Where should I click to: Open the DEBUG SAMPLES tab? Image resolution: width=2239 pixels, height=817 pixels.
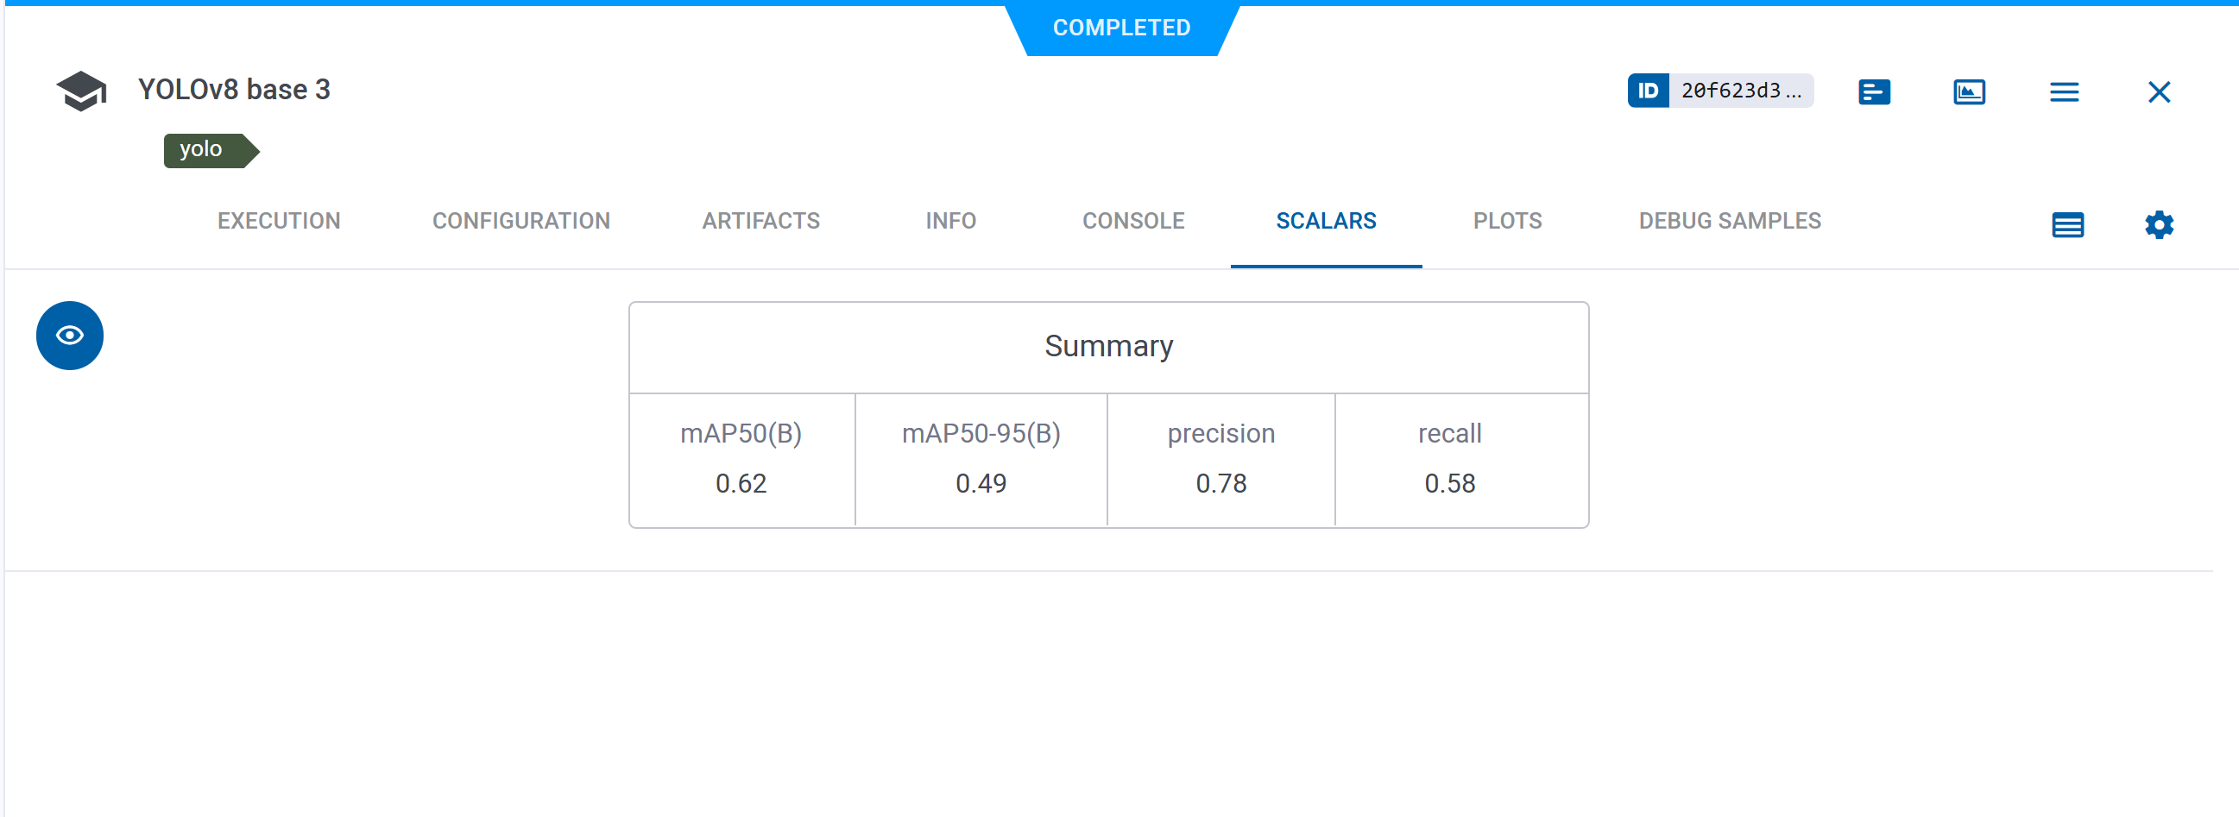pos(1729,221)
